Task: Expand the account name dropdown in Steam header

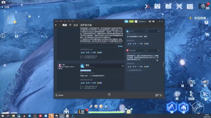Action: pos(142,22)
